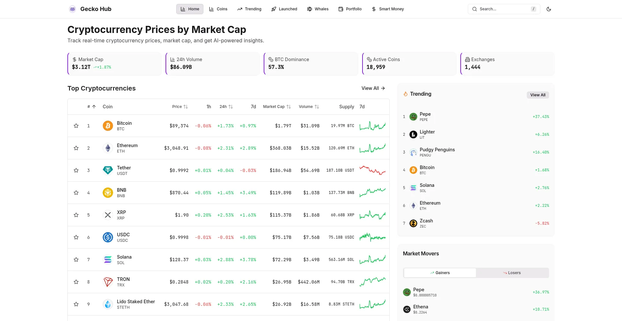This screenshot has width=622, height=321.
Task: Click Bitcoin's 7d sparkline chart
Action: pyautogui.click(x=372, y=126)
